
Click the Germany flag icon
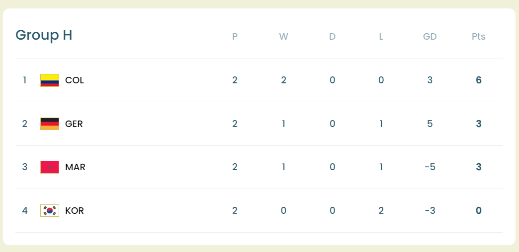50,124
